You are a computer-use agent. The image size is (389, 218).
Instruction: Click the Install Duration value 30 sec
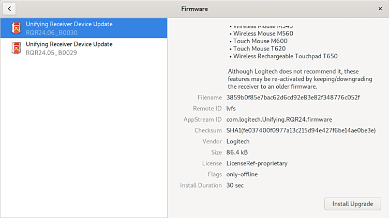click(235, 185)
